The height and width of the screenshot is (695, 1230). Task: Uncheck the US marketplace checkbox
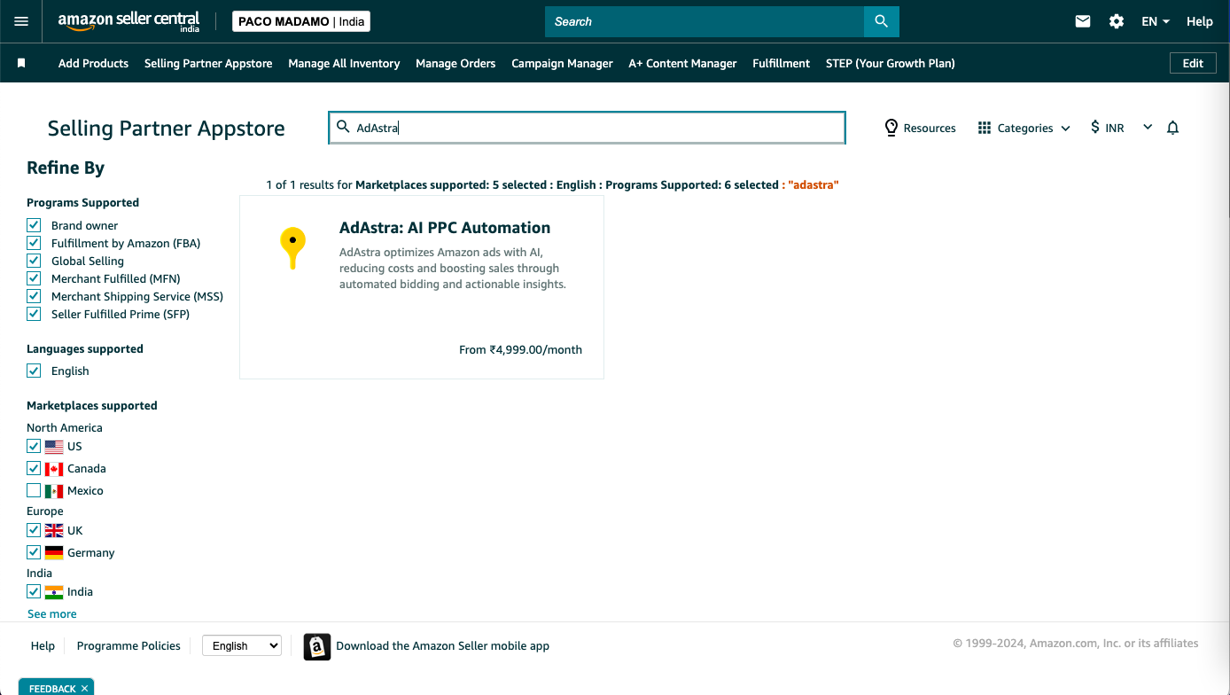34,446
